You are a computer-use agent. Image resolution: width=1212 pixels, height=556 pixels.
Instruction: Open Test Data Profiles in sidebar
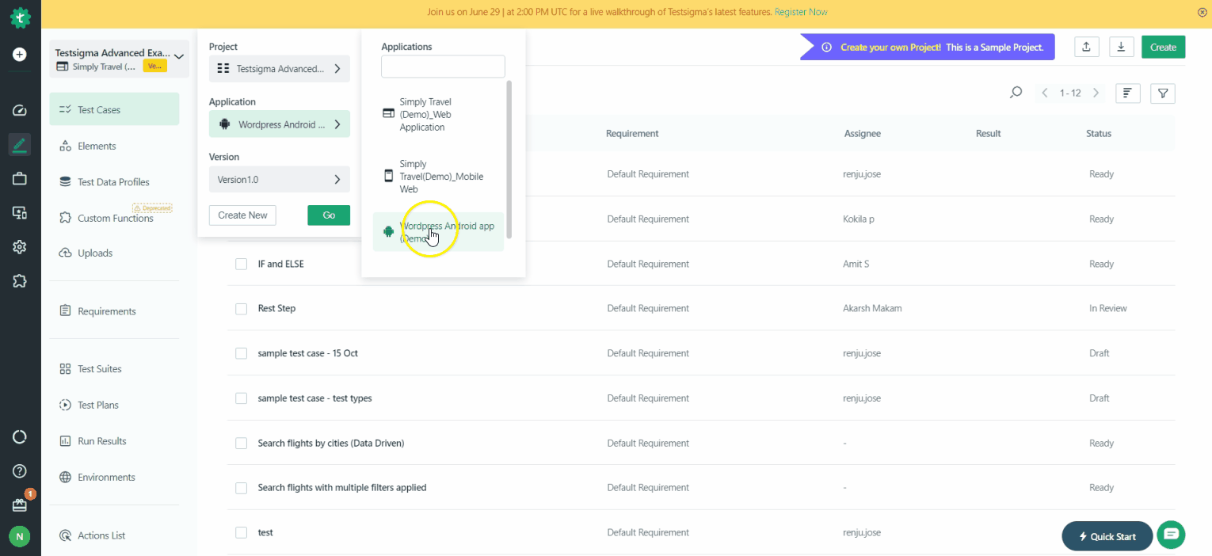click(x=114, y=182)
